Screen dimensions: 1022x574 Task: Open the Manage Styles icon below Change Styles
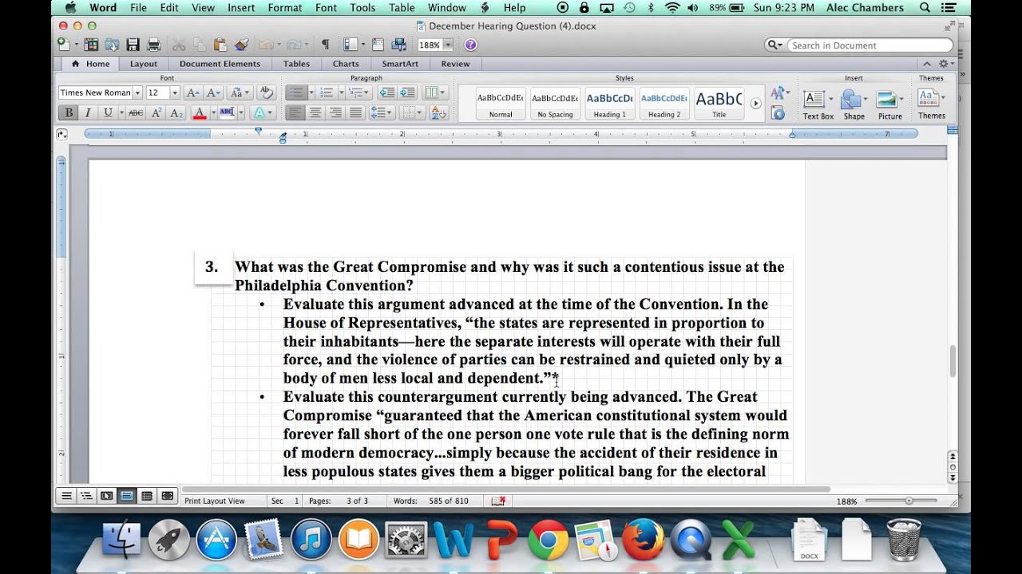[778, 113]
